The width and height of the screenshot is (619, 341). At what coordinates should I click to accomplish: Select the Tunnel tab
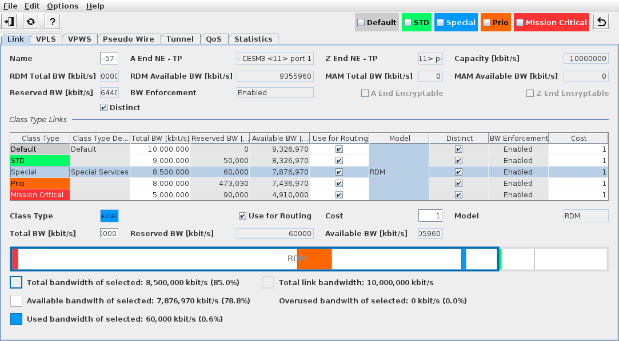(180, 39)
